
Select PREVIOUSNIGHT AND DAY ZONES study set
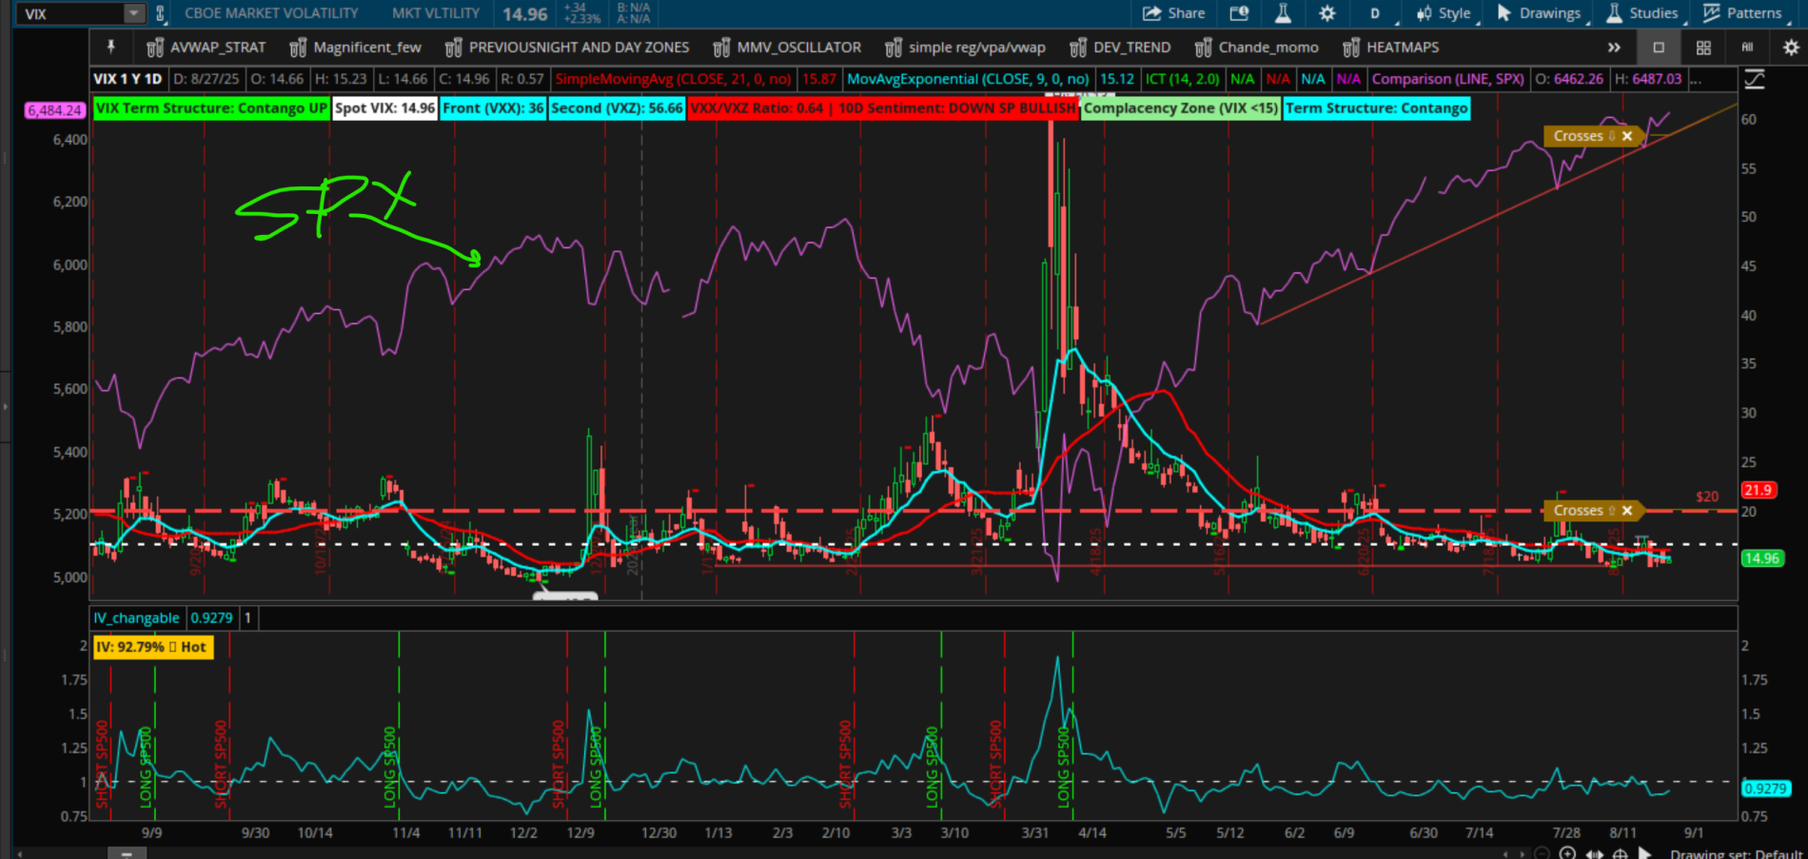567,48
